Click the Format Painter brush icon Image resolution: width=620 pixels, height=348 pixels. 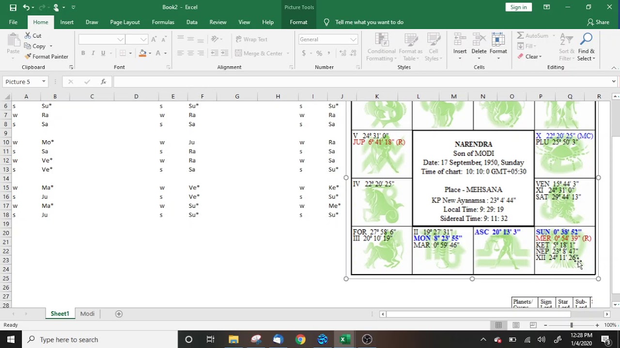point(28,57)
